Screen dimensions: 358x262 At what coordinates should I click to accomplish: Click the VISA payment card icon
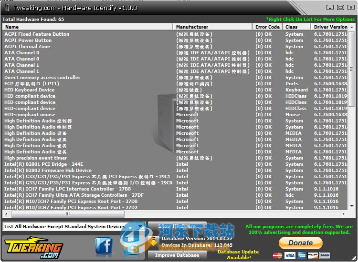pos(290,256)
